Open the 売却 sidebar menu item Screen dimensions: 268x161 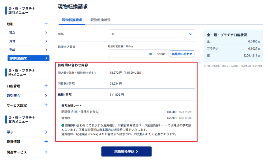coord(12,50)
